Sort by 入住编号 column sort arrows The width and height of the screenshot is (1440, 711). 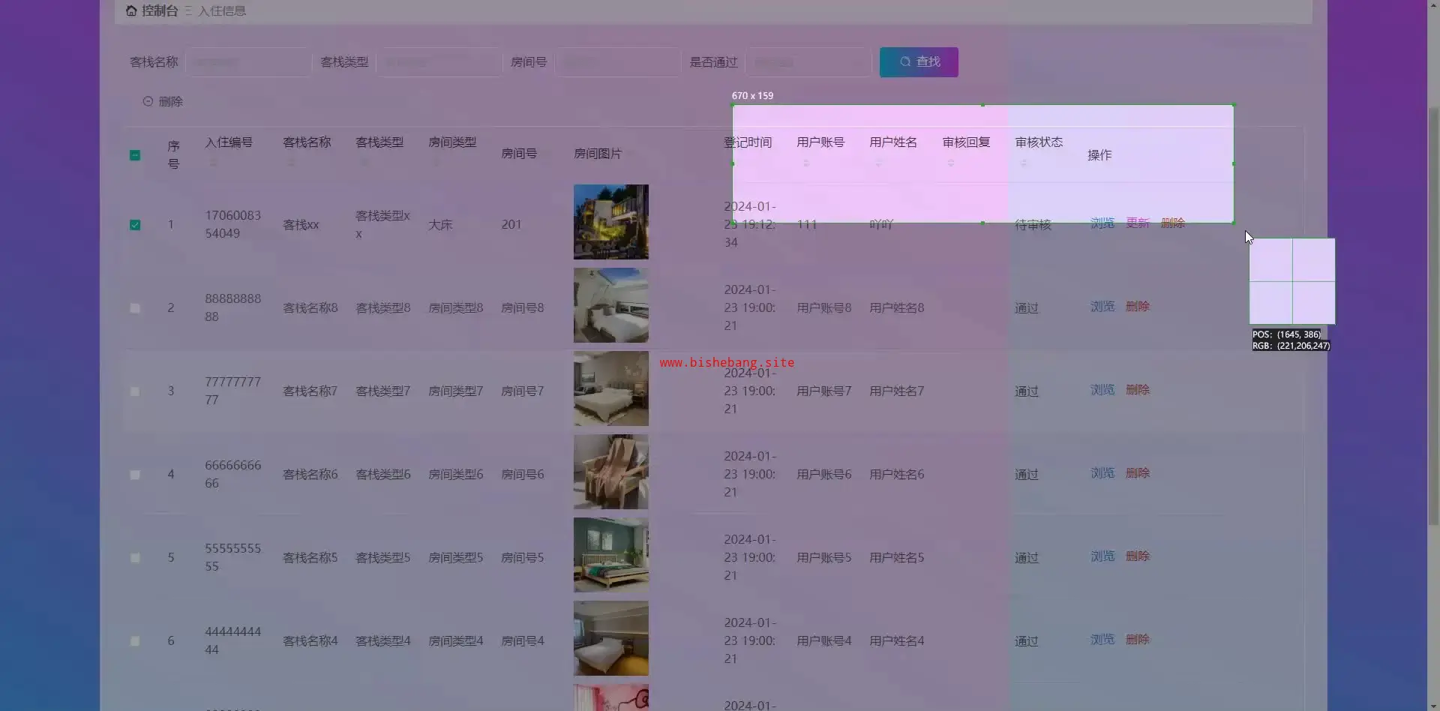pos(214,163)
